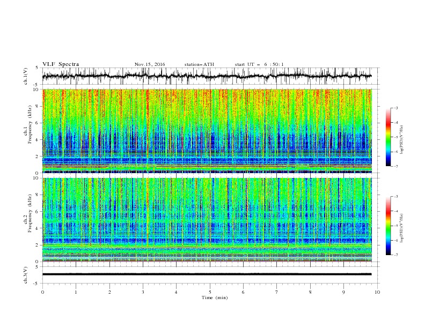Click the time axis tick label "1"
Image resolution: width=425 pixels, height=328 pixels.
click(76, 292)
